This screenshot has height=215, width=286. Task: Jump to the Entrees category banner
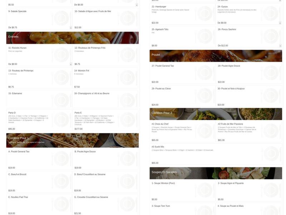point(73,38)
